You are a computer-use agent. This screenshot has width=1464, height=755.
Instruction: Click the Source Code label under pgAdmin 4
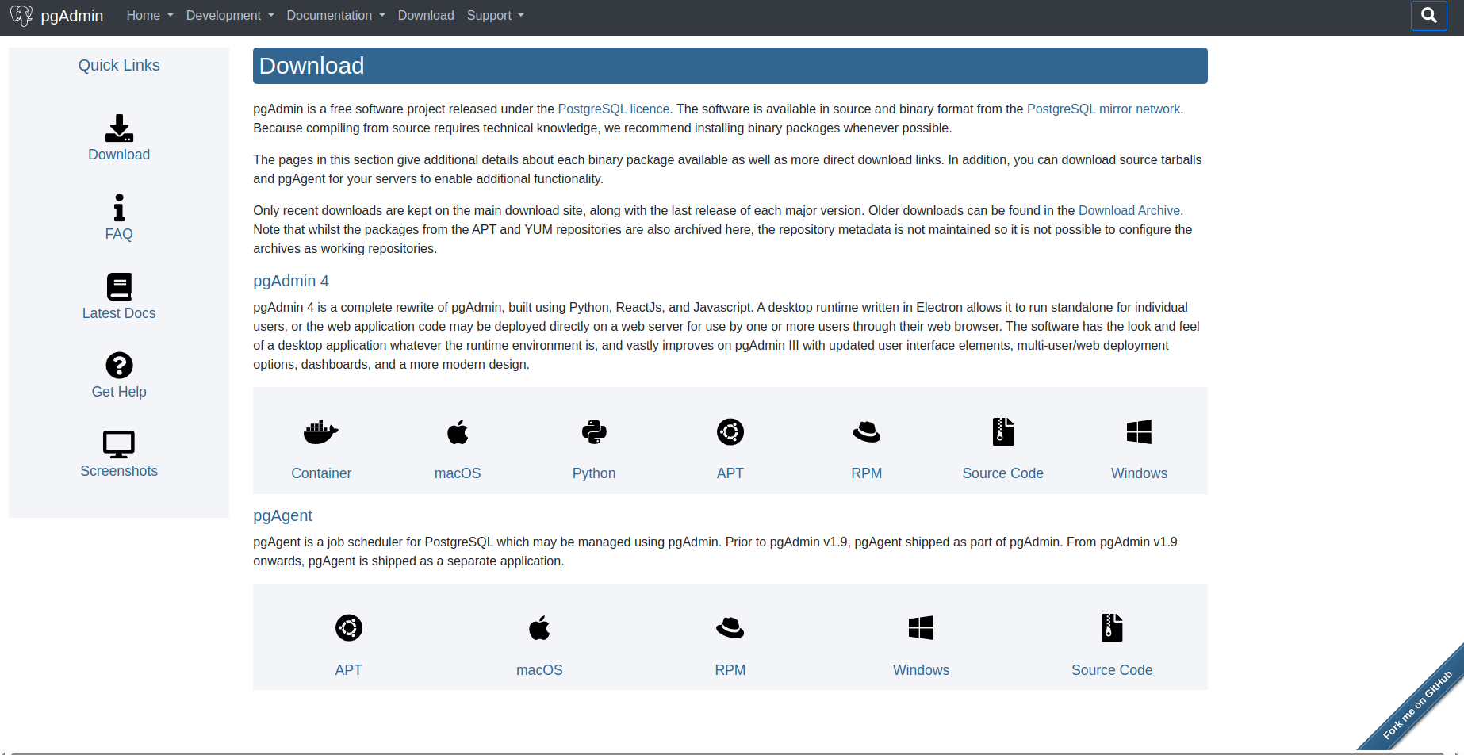[1003, 473]
